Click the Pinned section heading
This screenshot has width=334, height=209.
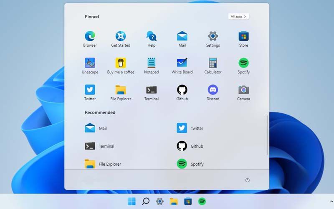point(92,17)
